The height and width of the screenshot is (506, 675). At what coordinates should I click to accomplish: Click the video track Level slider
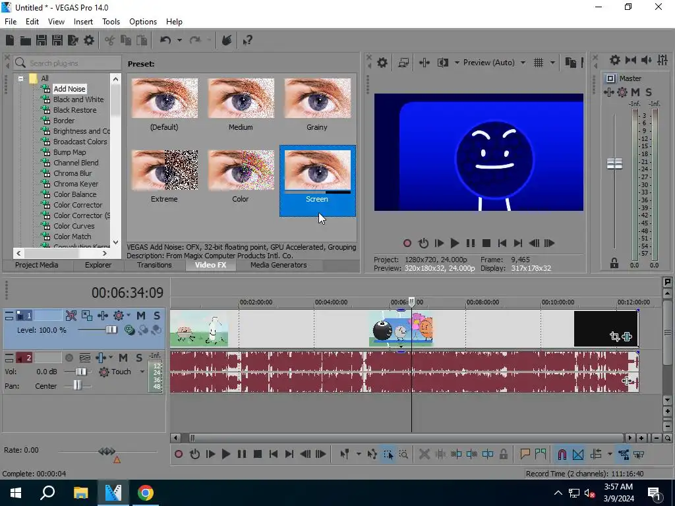pyautogui.click(x=111, y=330)
